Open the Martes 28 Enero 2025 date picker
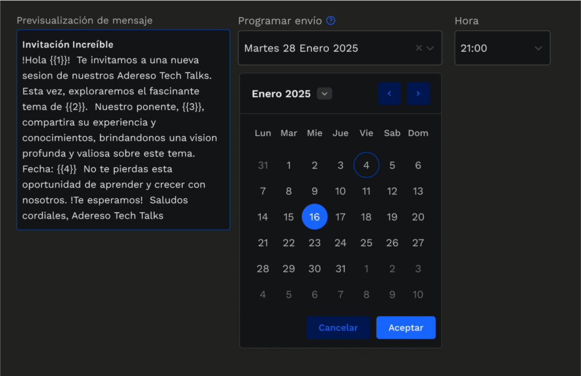 click(318, 48)
